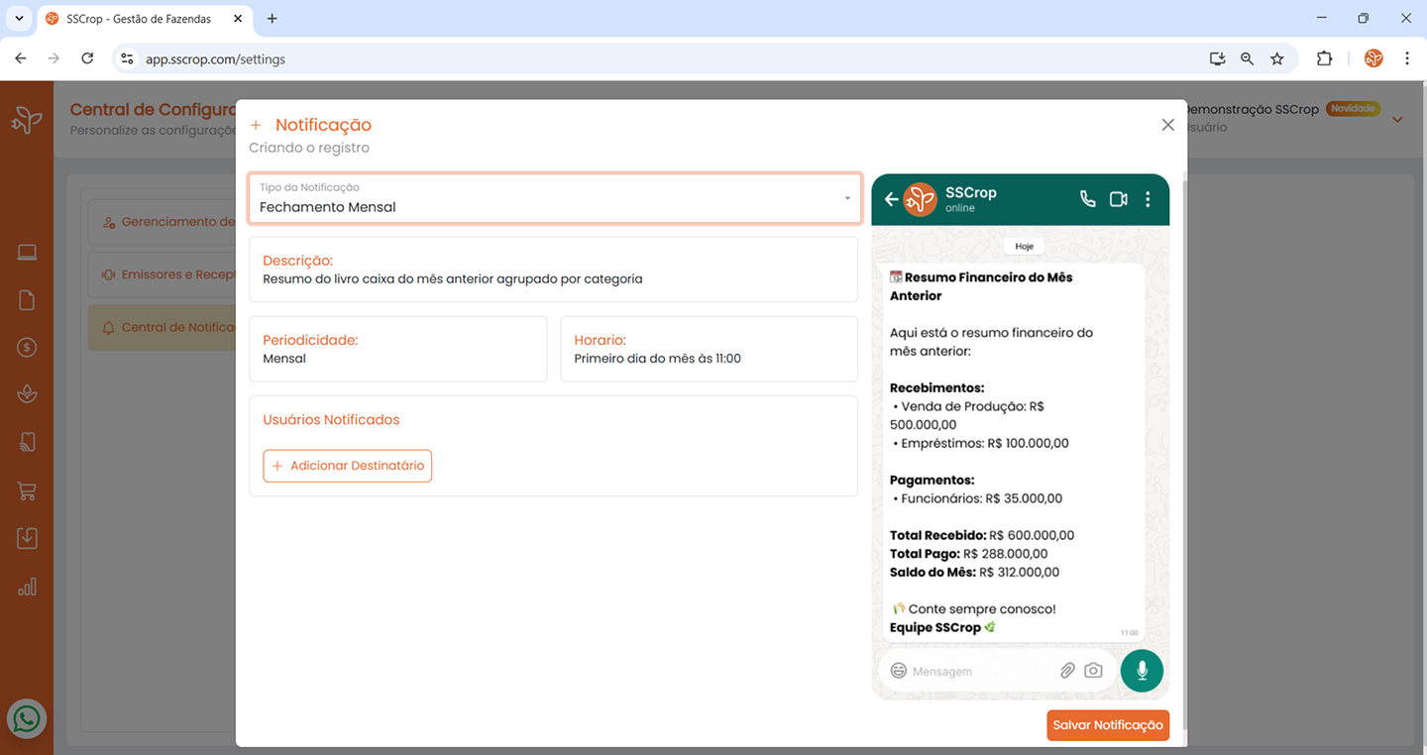Open three-dot menu in chat preview header

pos(1148,199)
